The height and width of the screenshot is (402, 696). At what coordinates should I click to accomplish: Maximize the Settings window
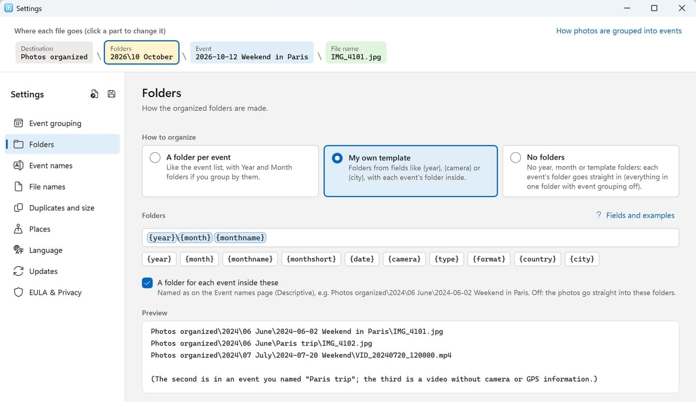coord(654,8)
